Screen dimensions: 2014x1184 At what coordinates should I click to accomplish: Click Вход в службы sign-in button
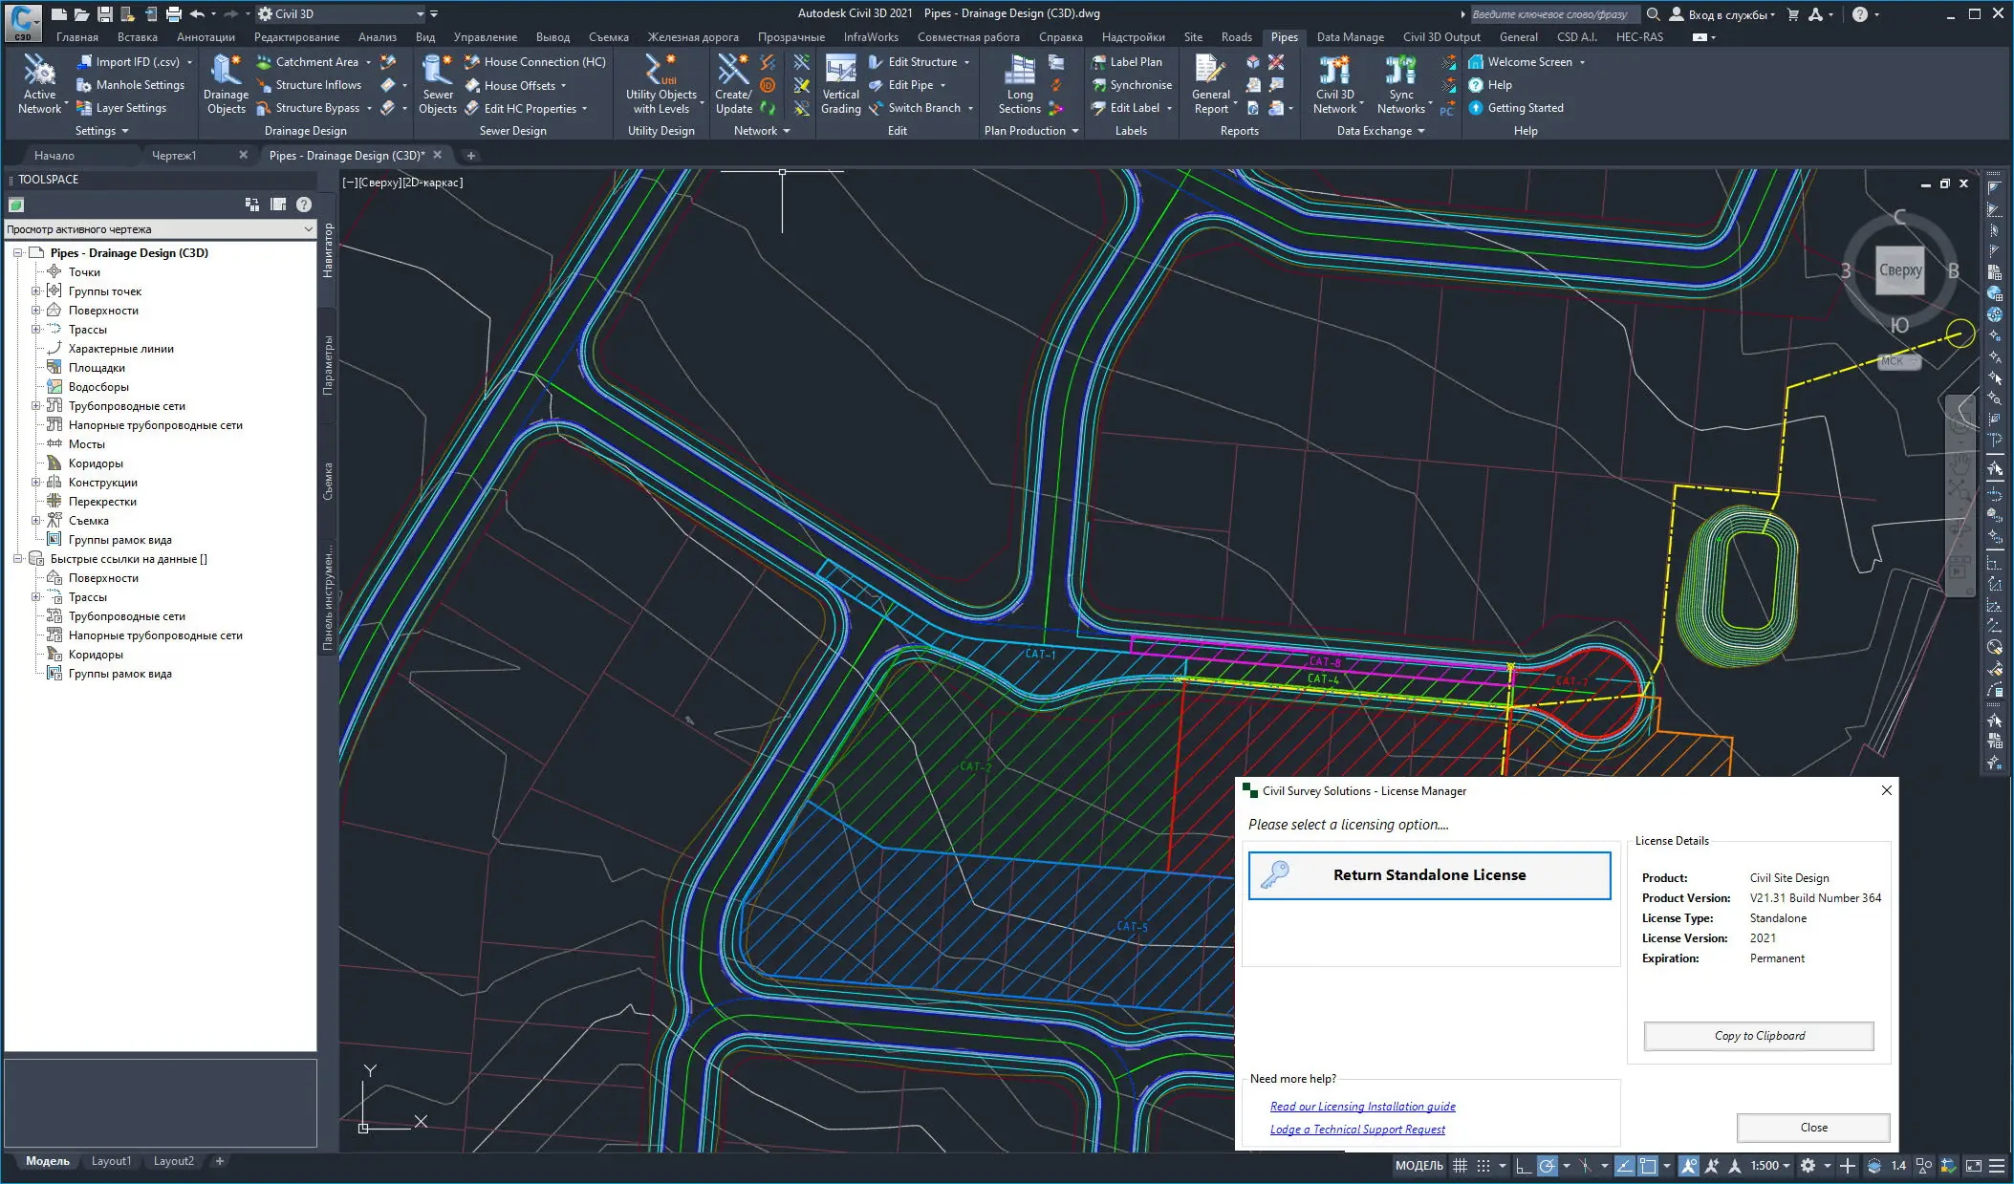coord(1722,14)
